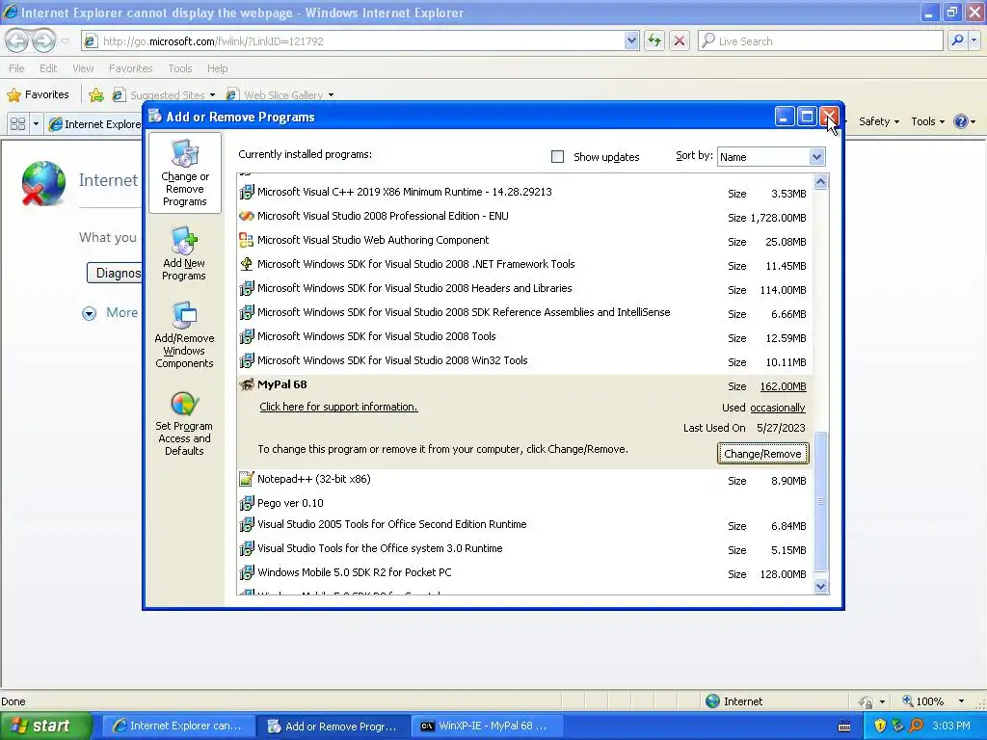Click the Live Search magnifier button
This screenshot has width=987, height=740.
coord(957,40)
